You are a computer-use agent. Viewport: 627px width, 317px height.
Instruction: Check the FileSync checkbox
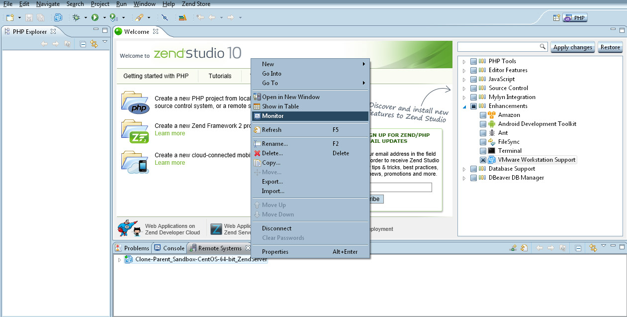[483, 142]
